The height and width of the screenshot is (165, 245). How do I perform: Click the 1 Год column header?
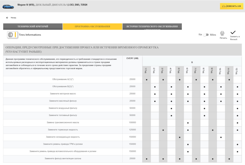(x=146, y=71)
